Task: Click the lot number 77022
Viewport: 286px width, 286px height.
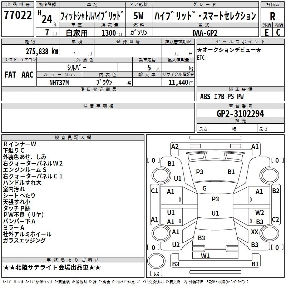Action: (18, 15)
